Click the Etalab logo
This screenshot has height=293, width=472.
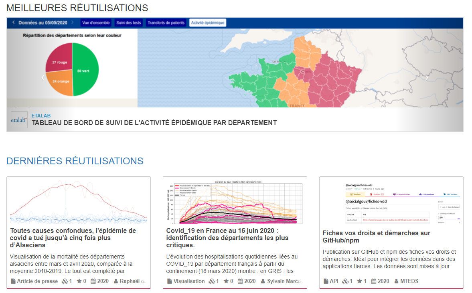[x=19, y=120]
